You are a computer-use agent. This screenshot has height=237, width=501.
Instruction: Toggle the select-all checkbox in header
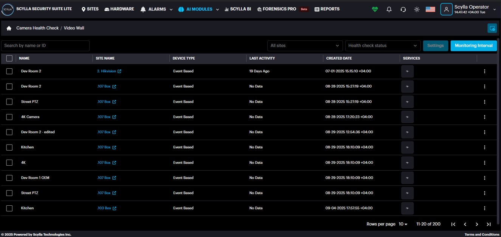pos(9,58)
